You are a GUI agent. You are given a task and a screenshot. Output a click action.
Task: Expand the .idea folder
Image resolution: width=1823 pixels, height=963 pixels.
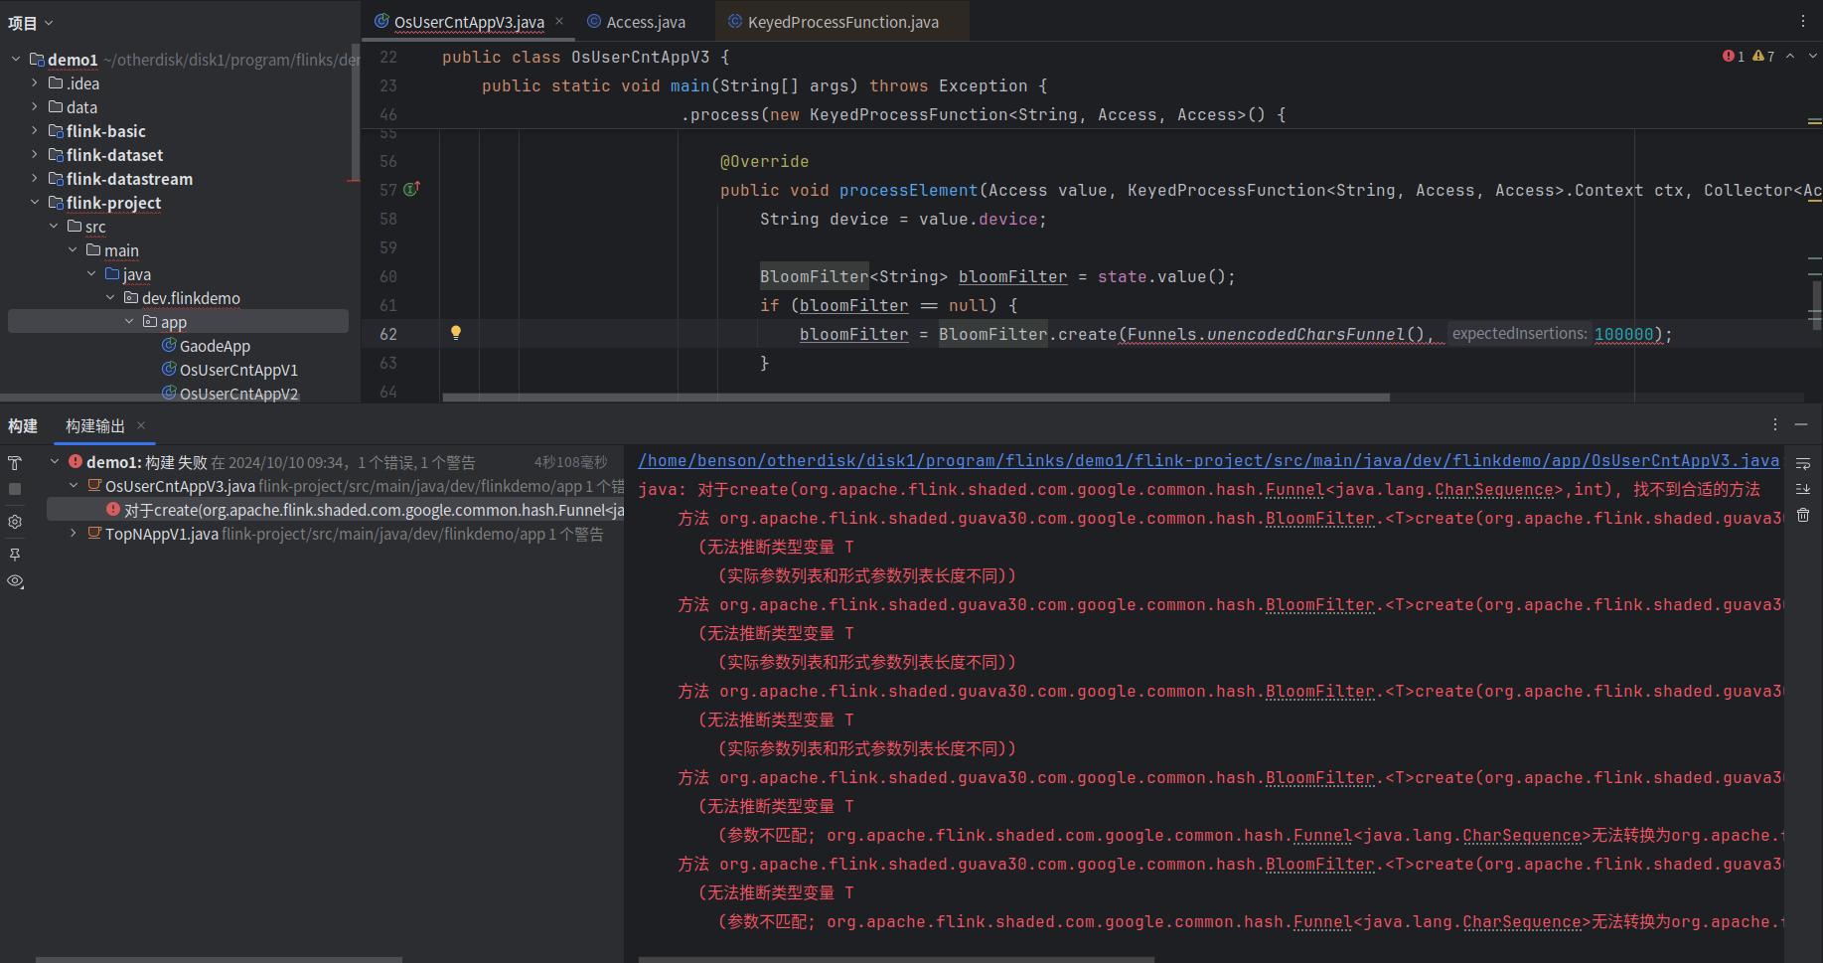point(35,82)
